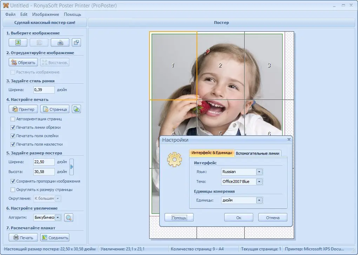358x255 pixels.
Task: Click the Постер panel header
Action: (221, 23)
